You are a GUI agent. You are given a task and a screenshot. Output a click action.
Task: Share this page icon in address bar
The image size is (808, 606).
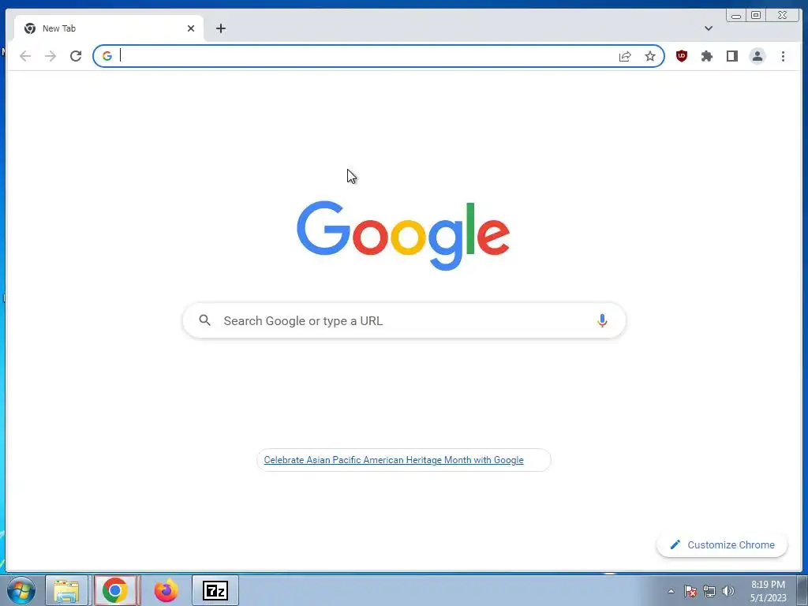[625, 56]
